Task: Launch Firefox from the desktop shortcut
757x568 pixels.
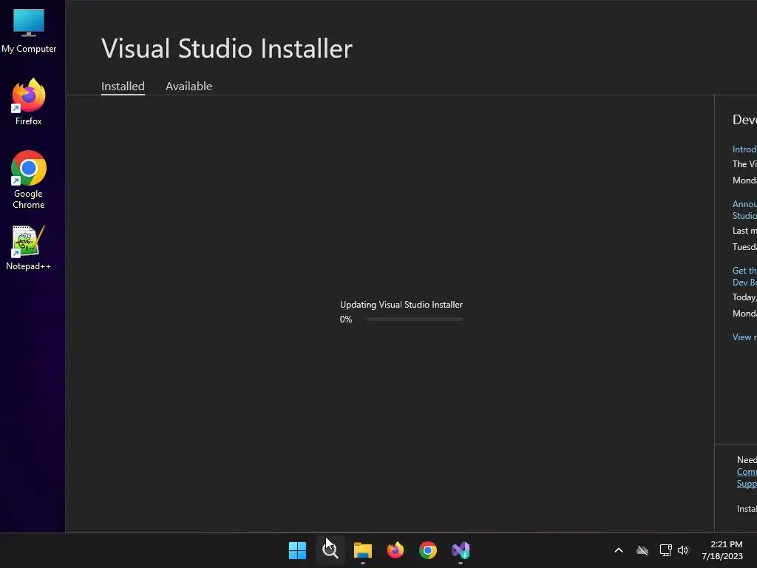Action: click(x=29, y=102)
